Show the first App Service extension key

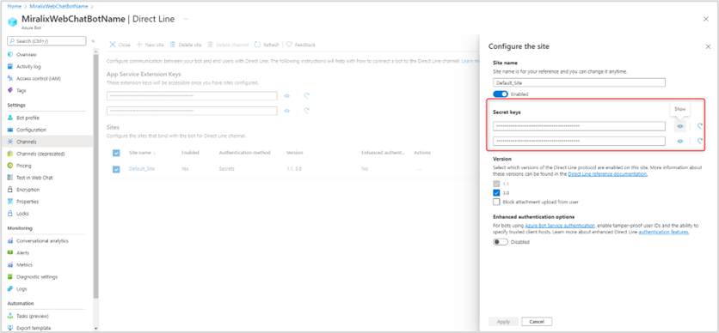(287, 96)
